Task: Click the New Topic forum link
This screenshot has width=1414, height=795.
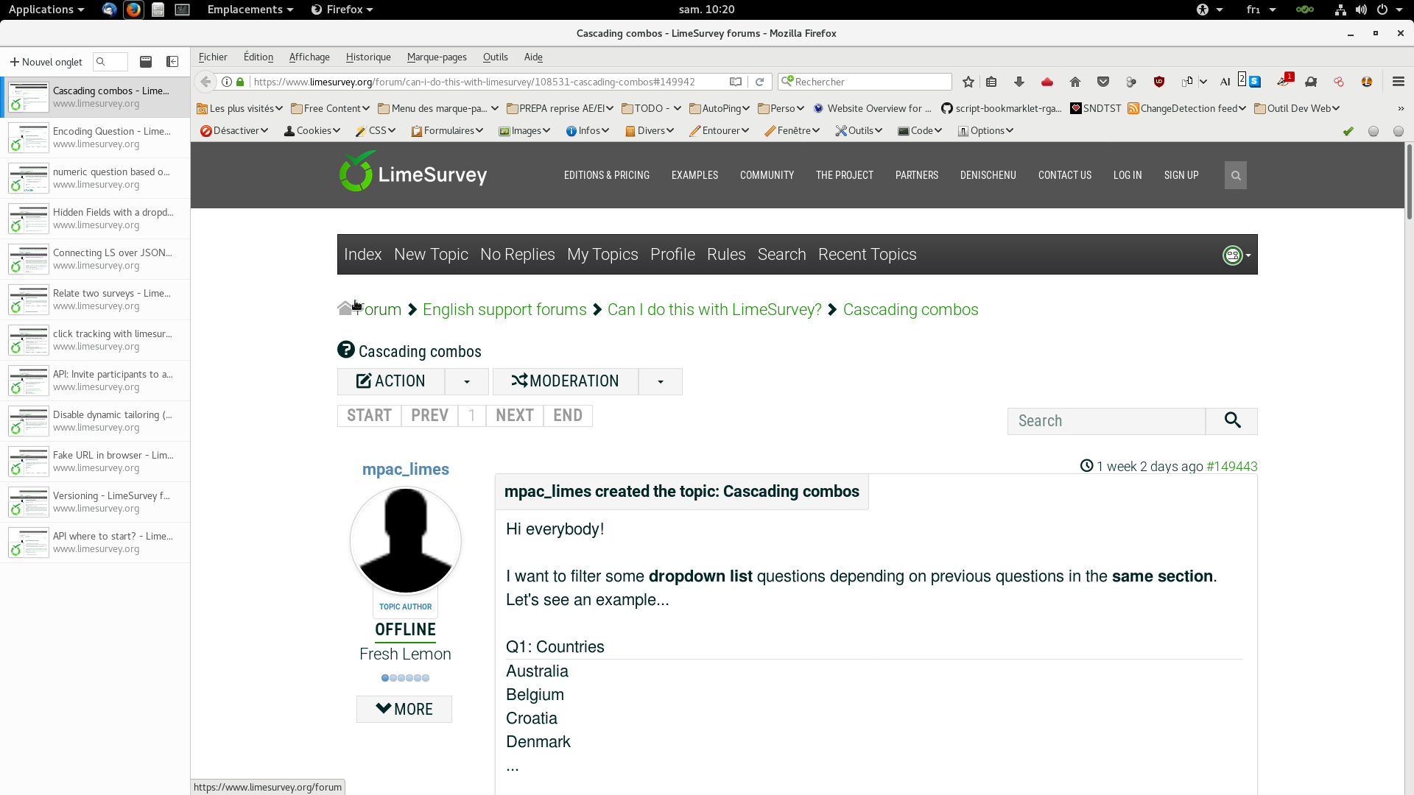Action: [431, 255]
